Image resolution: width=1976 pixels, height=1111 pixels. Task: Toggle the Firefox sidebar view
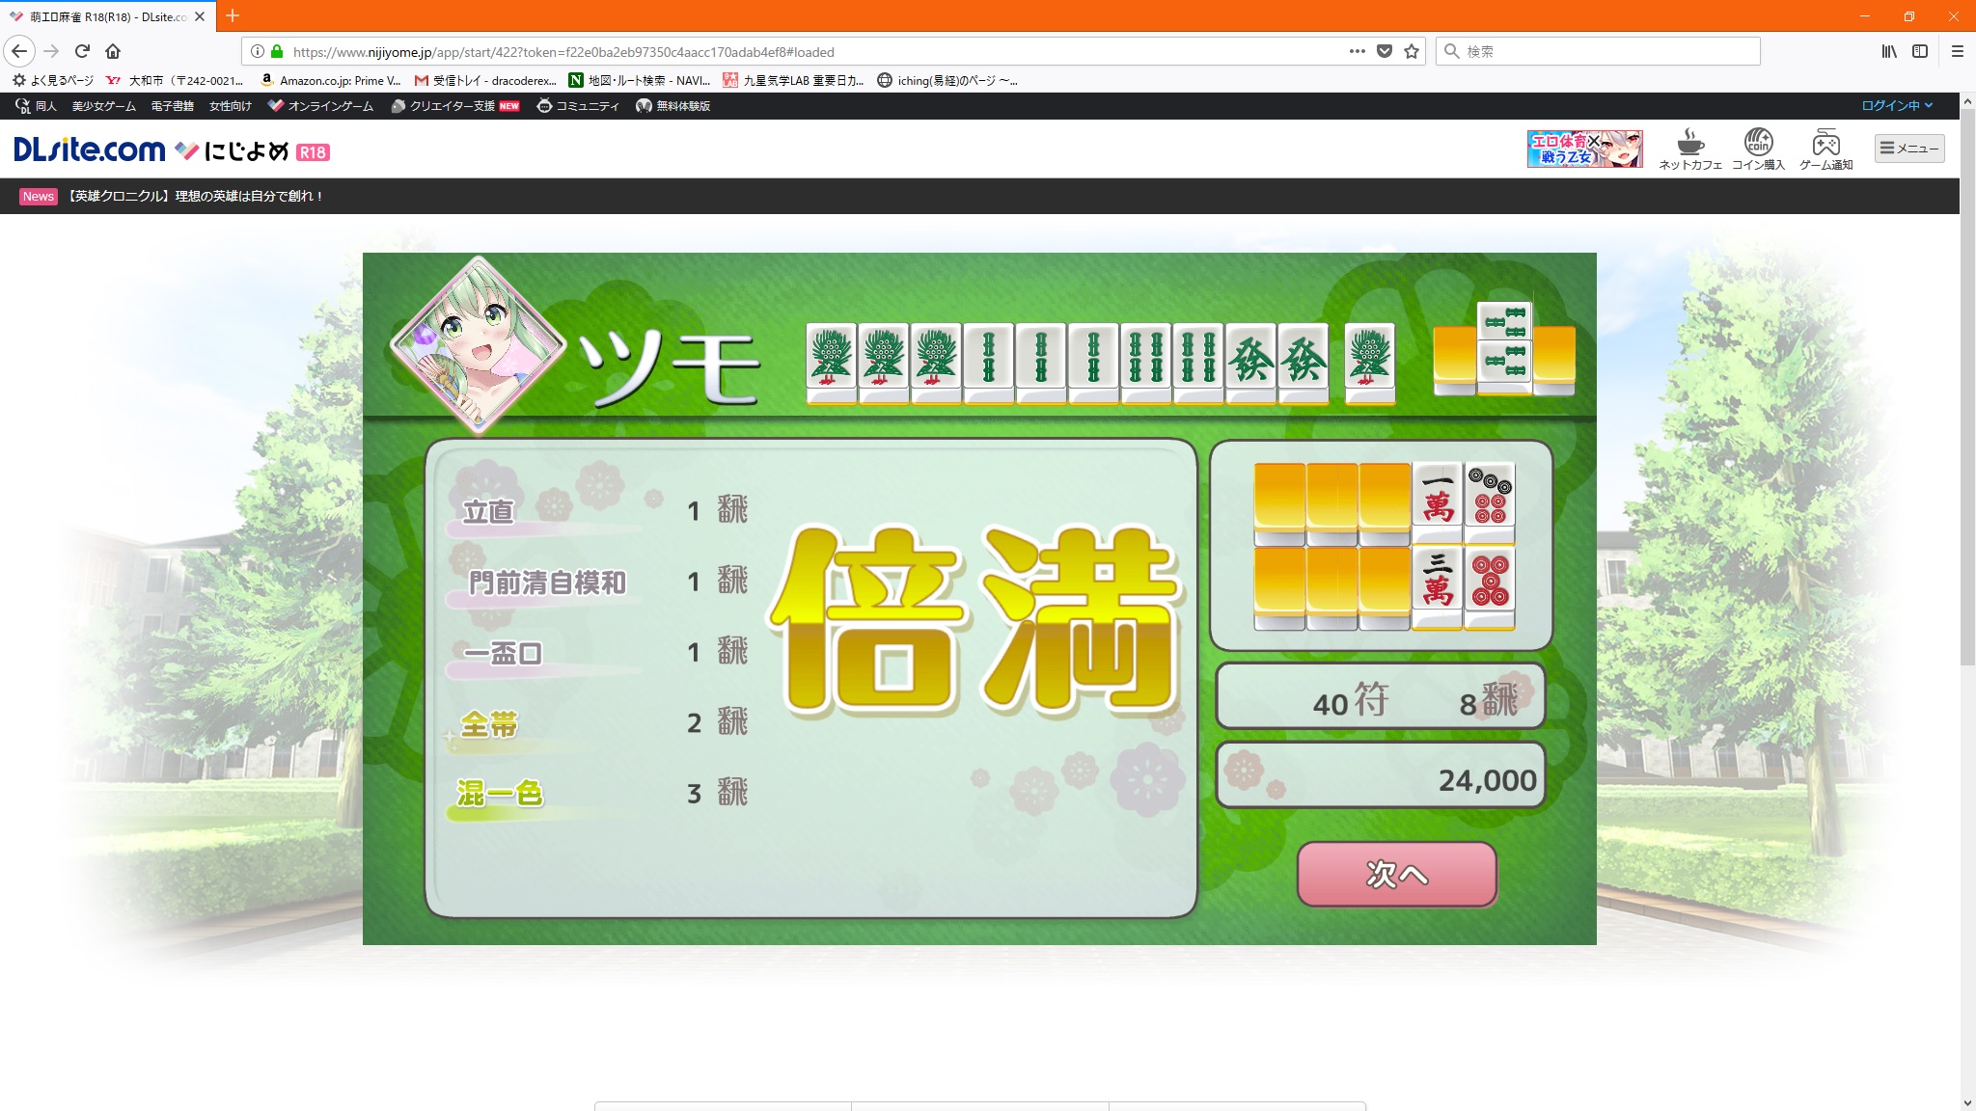tap(1920, 51)
